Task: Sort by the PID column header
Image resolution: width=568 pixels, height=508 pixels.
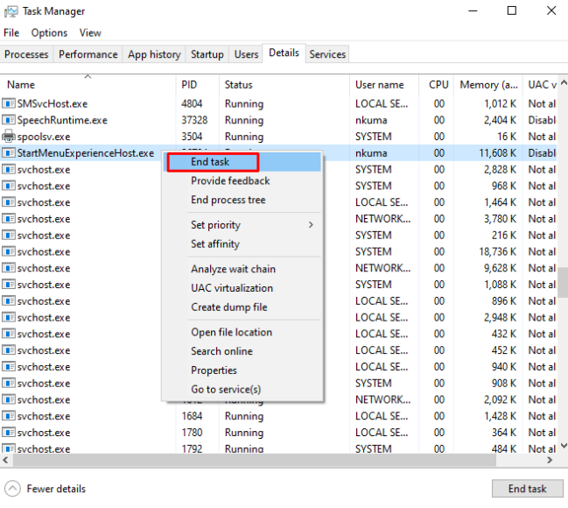Action: coord(198,85)
